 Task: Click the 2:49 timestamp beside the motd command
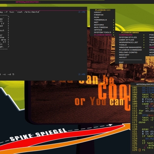click(82, 12)
